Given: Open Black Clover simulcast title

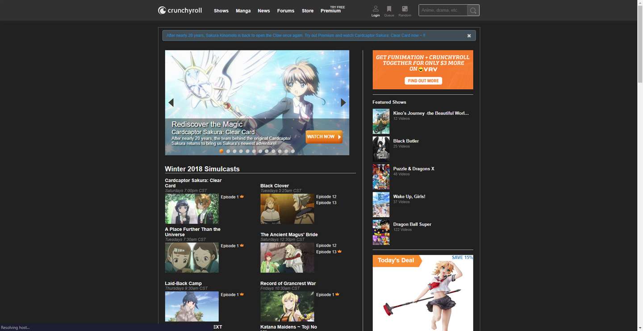Looking at the screenshot, I should (x=275, y=186).
